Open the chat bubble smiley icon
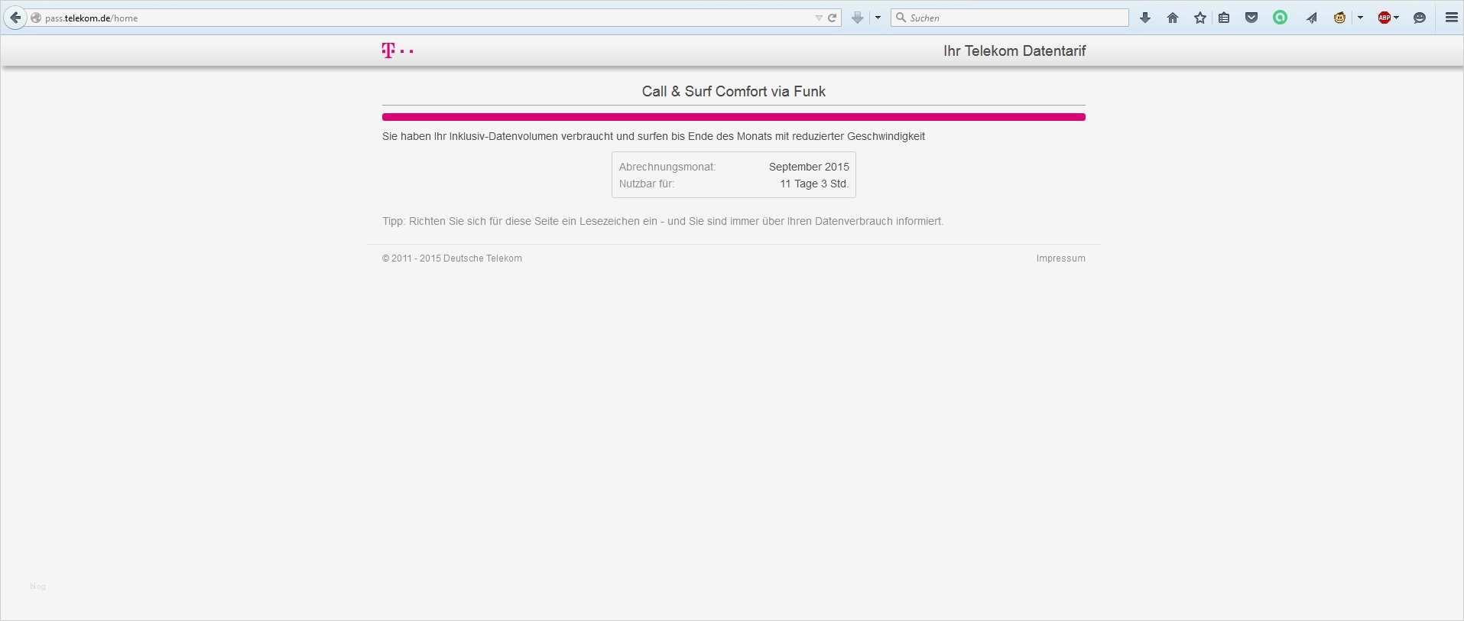The image size is (1464, 621). click(1420, 18)
